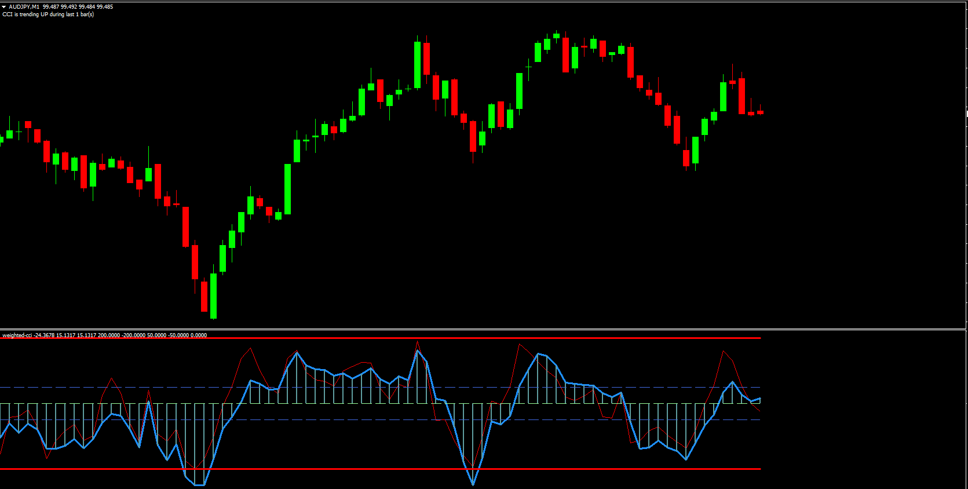
Task: Open the dropdown arrow beside AUDJPY,M1
Action: point(4,7)
